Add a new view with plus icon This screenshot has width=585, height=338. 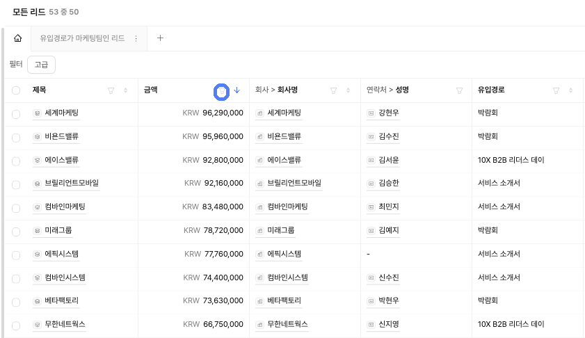(160, 38)
